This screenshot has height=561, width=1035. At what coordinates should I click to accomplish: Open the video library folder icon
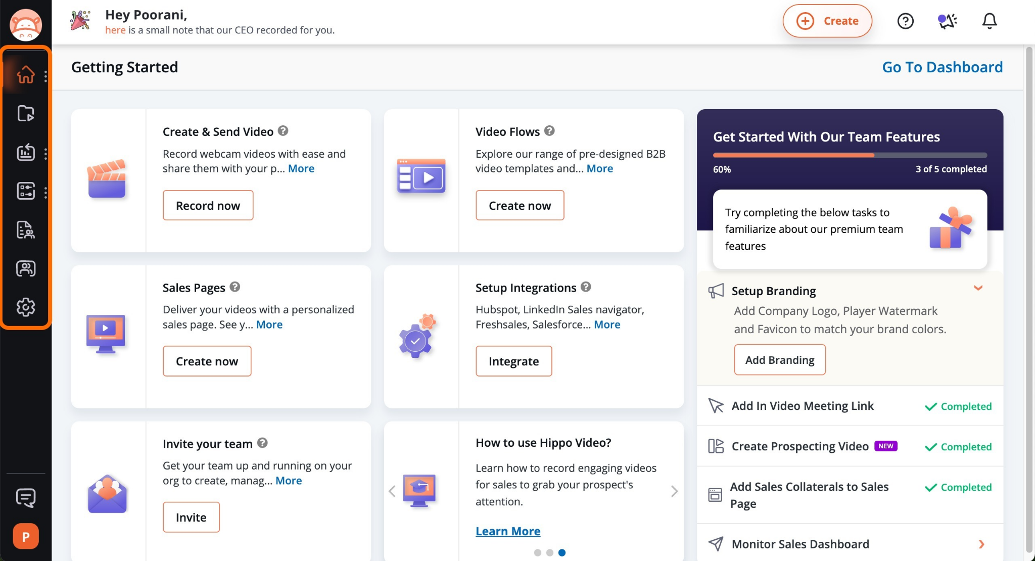[x=26, y=113]
